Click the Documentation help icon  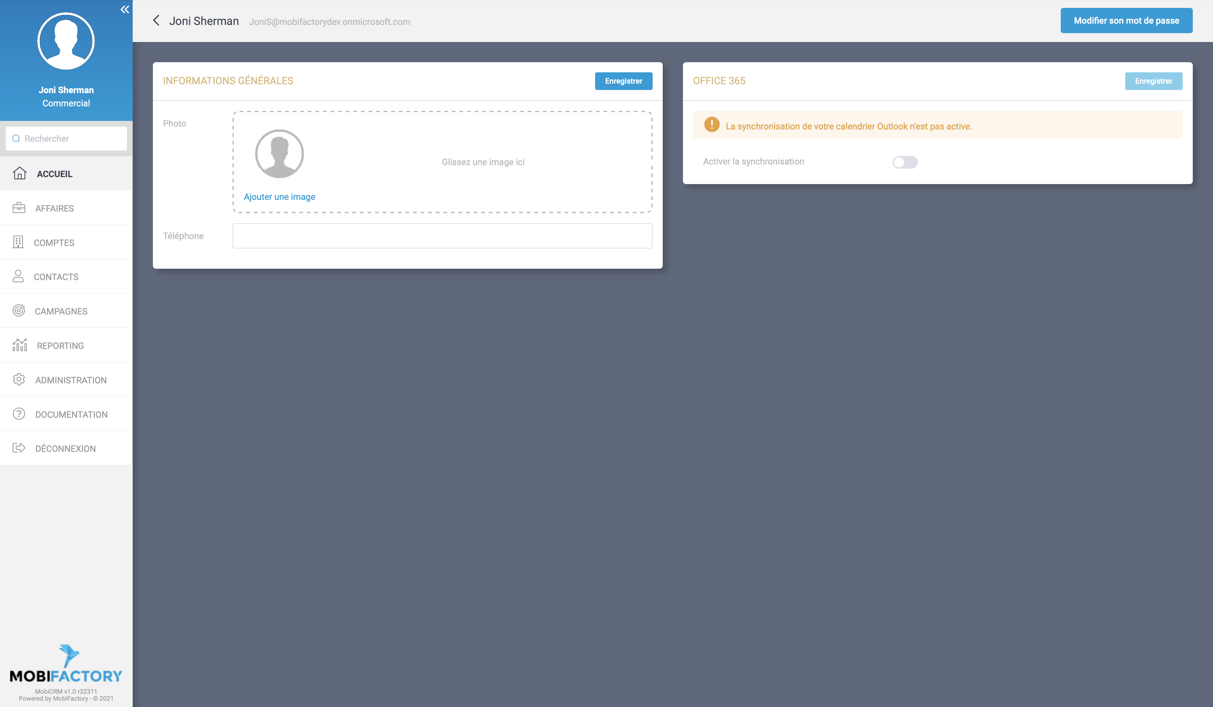point(19,413)
